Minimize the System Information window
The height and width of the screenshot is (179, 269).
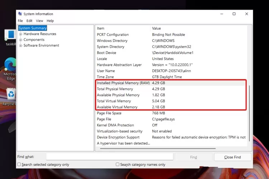pyautogui.click(x=222, y=14)
